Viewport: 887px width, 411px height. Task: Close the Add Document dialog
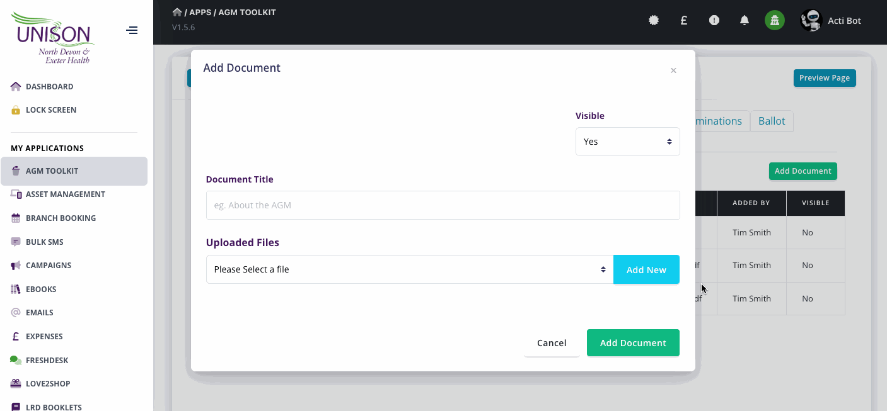point(673,70)
